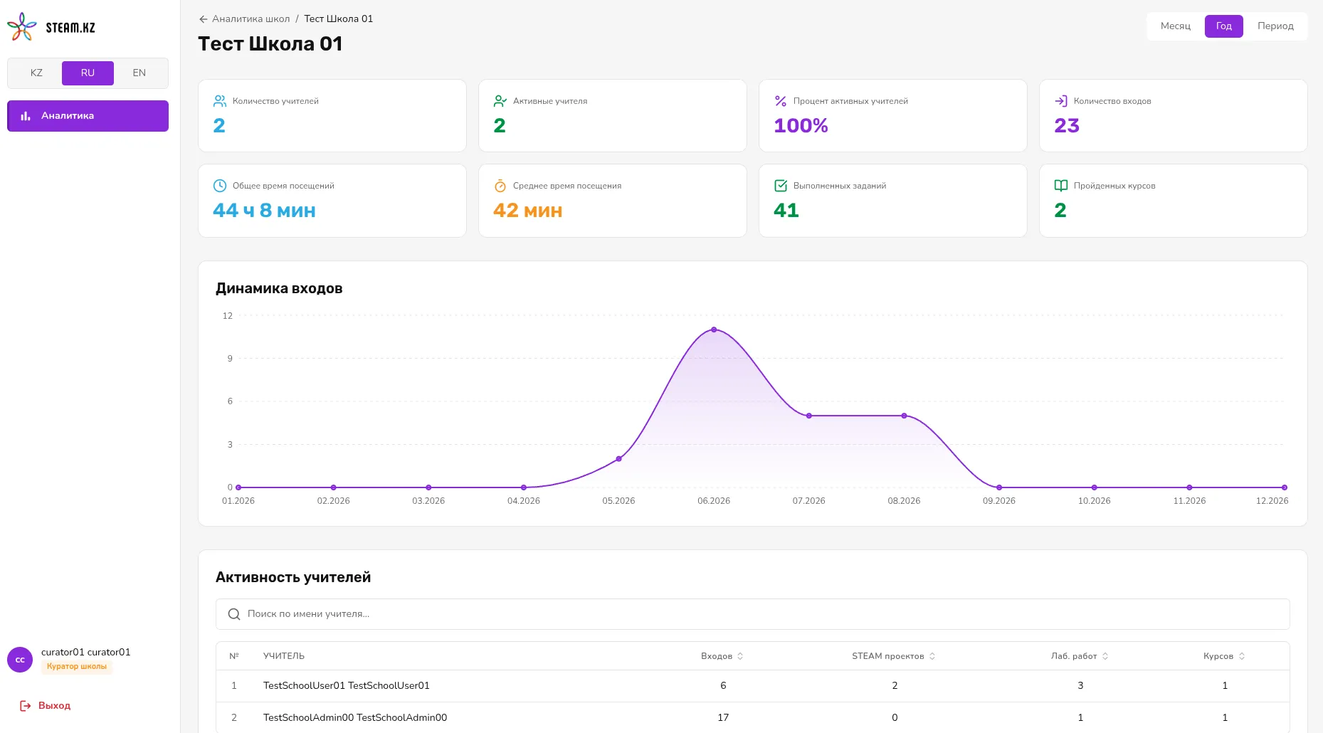Click the 44 ч 8 мин total time value

click(x=264, y=211)
